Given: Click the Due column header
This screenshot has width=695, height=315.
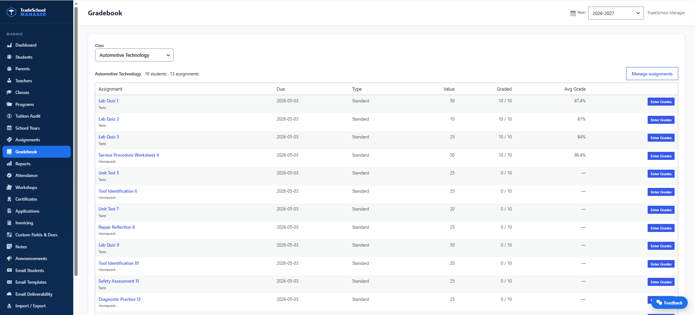Looking at the screenshot, I should 281,89.
